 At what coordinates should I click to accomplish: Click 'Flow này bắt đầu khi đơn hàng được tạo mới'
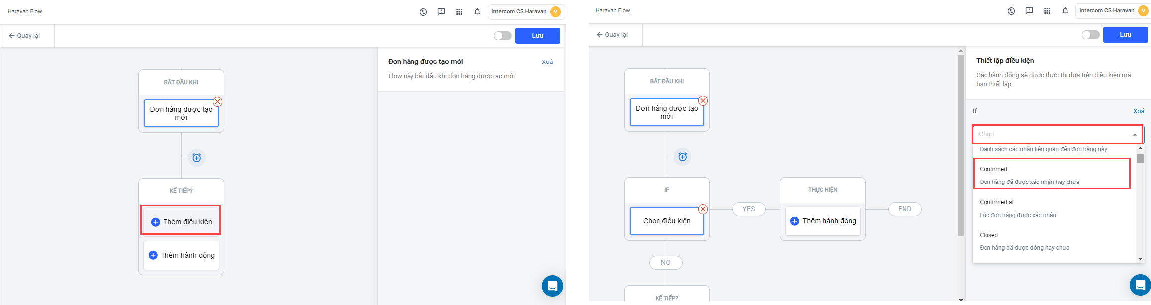tap(451, 76)
